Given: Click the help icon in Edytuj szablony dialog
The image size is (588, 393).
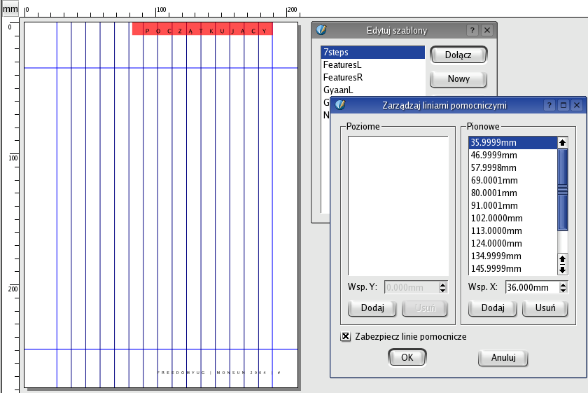Looking at the screenshot, I should click(x=472, y=30).
